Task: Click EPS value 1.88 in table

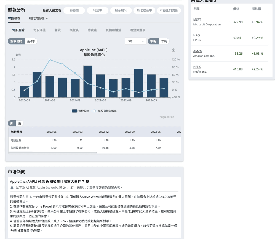Action: [106, 140]
